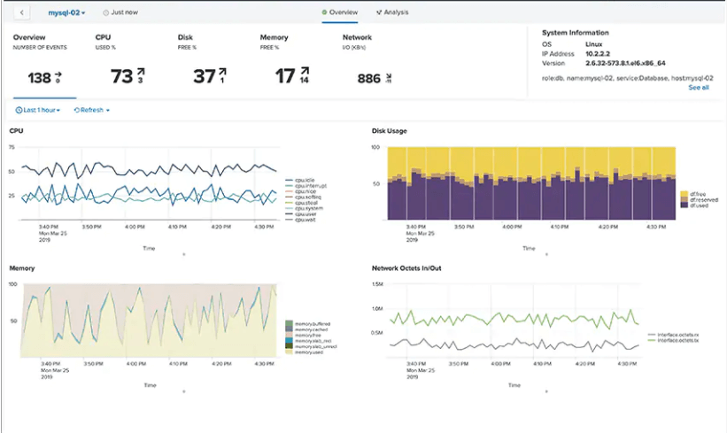The image size is (727, 433).
Task: Click the memory.used legend color swatch
Action: (288, 352)
